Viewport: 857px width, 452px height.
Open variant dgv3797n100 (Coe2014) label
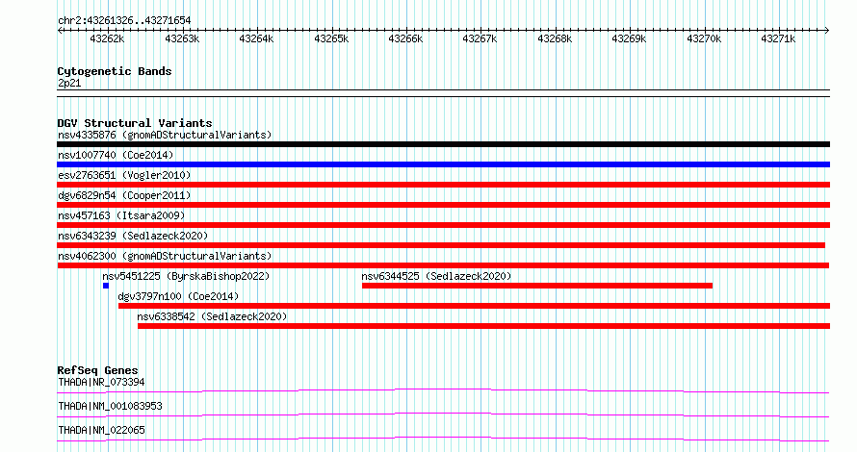[x=179, y=296]
